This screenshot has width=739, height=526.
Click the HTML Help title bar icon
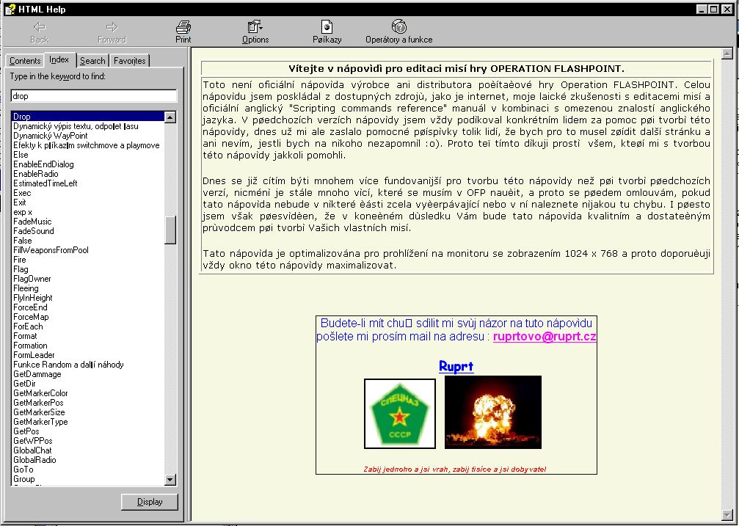[10, 9]
